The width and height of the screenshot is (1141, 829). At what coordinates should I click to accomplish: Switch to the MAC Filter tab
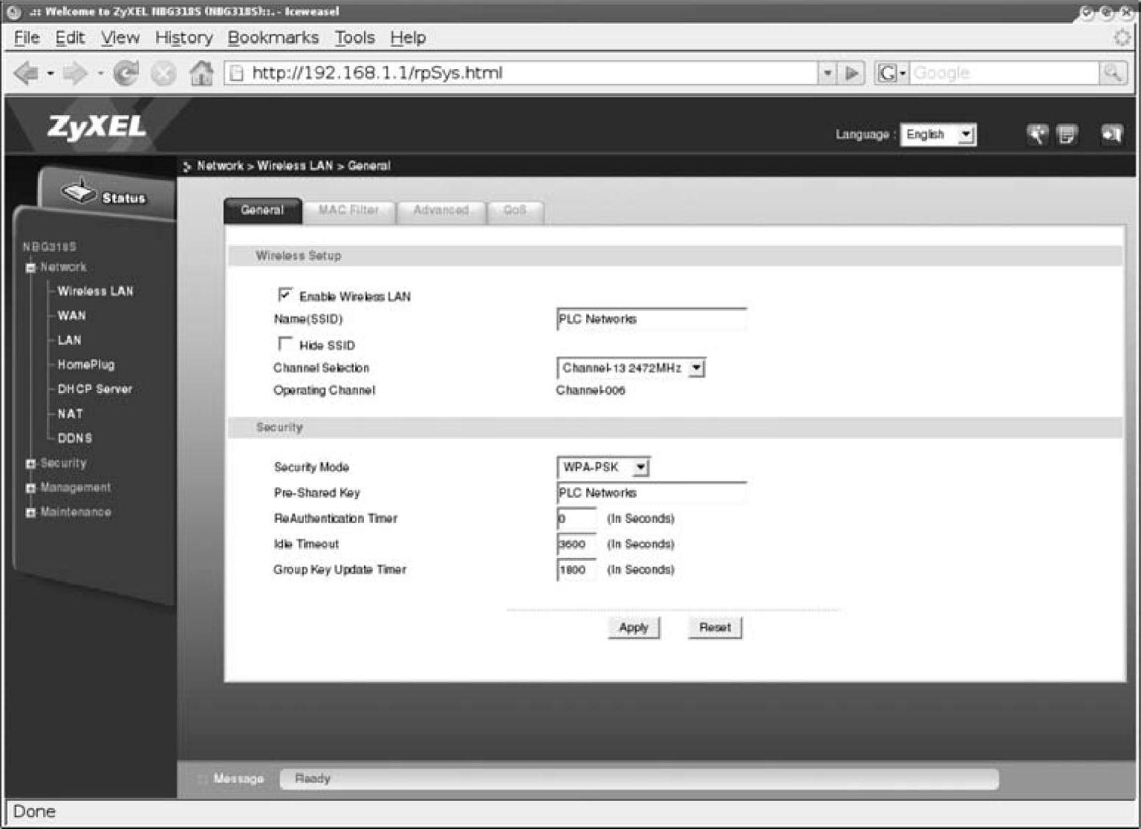point(348,211)
